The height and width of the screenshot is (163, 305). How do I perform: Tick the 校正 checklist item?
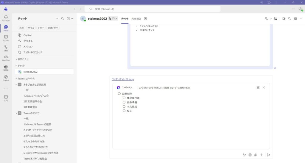click(x=124, y=111)
